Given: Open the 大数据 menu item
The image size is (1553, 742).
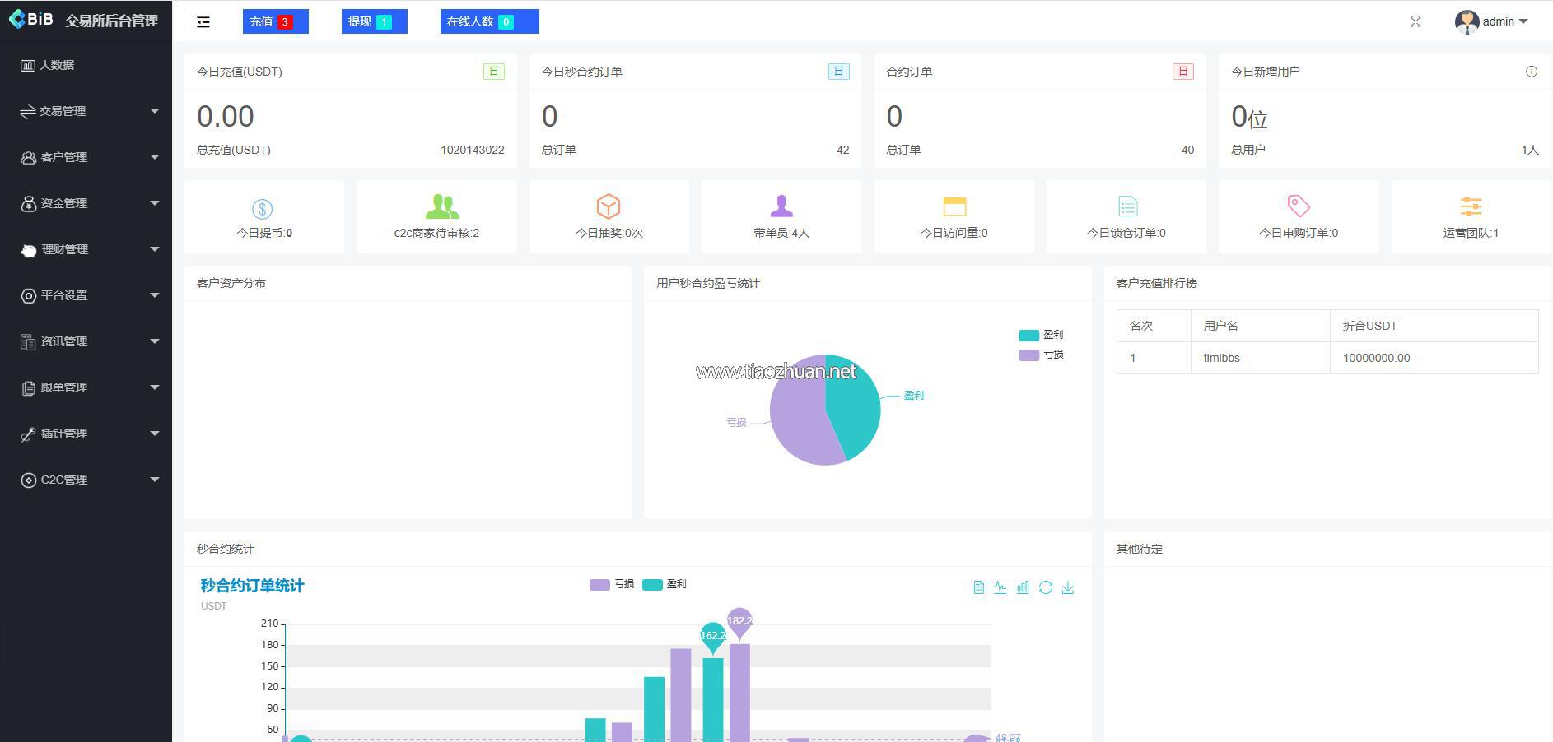Looking at the screenshot, I should point(86,65).
